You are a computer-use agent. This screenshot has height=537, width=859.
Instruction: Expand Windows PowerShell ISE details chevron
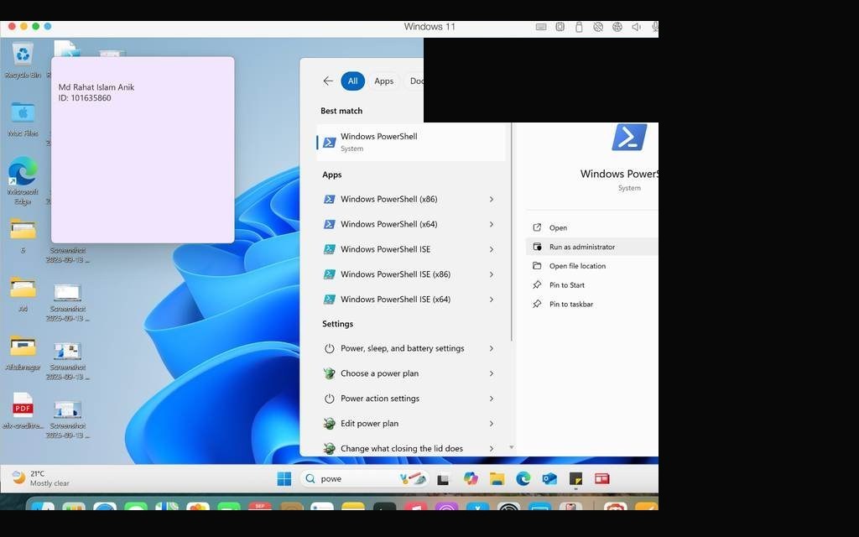point(492,250)
